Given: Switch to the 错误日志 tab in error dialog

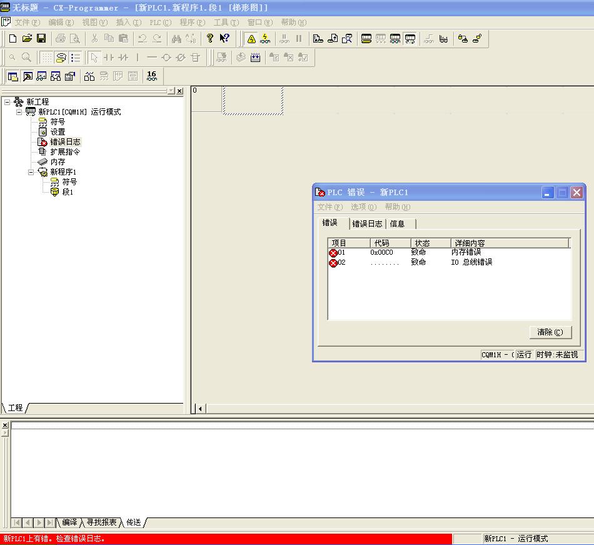Looking at the screenshot, I should point(367,224).
